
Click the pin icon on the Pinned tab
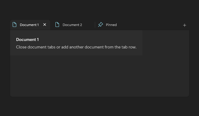(x=100, y=25)
